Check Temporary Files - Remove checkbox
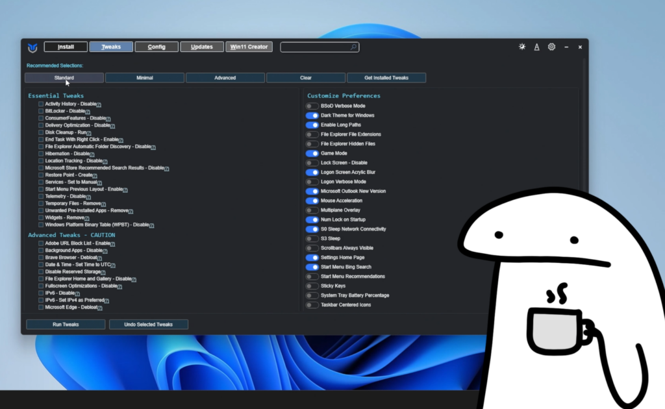The height and width of the screenshot is (409, 665). (41, 203)
